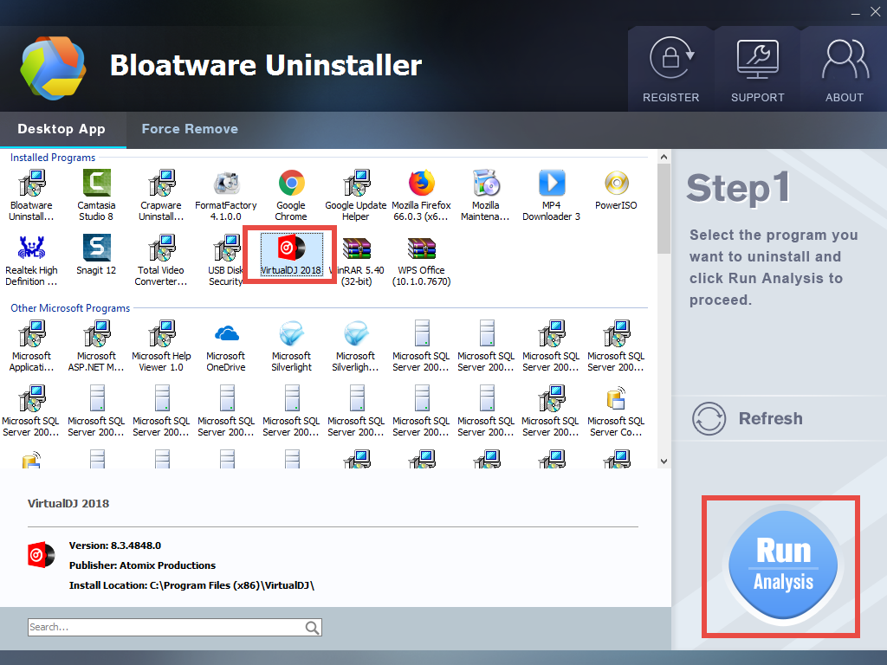Click 'Version: 8.3.4848.0' detail text
Viewport: 887px width, 665px height.
[x=115, y=546]
